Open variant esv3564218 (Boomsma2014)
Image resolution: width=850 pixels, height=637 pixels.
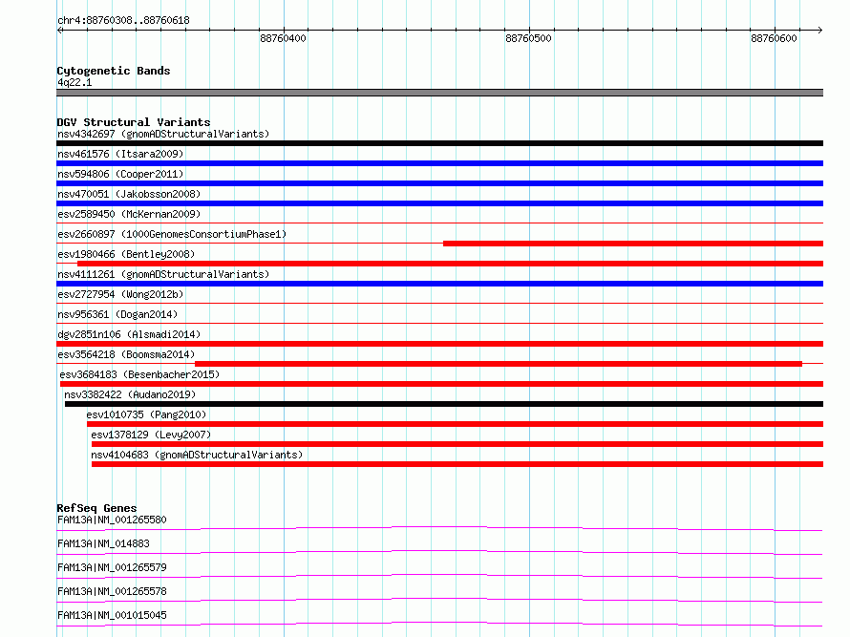(126, 354)
